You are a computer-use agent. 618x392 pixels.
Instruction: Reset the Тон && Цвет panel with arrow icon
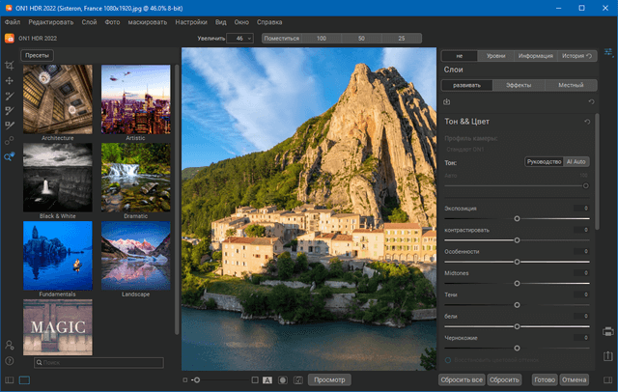click(x=588, y=122)
